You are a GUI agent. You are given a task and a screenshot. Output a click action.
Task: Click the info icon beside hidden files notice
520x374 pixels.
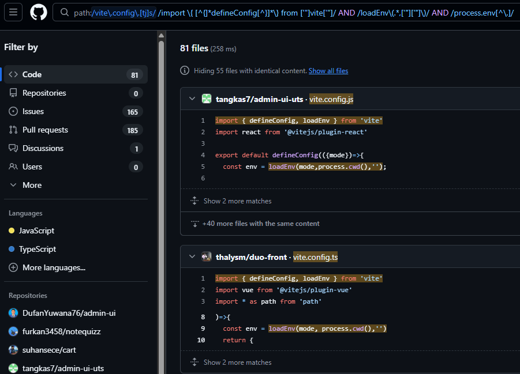(185, 71)
